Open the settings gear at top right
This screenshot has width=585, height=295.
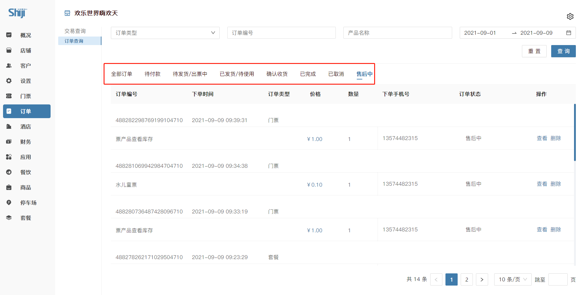click(570, 16)
